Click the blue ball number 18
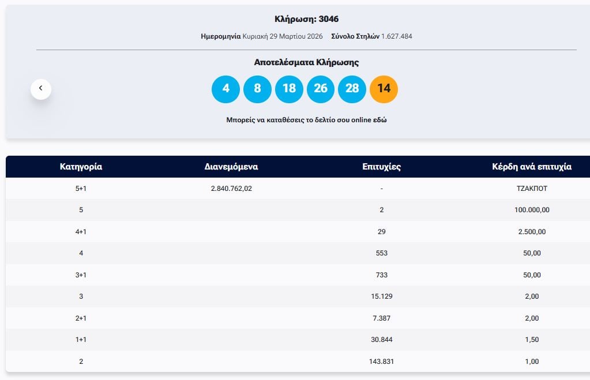 (289, 89)
